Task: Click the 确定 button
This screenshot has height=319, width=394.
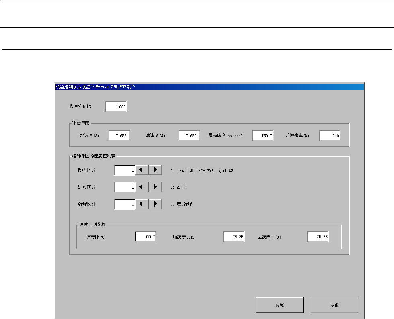Action: [x=279, y=305]
